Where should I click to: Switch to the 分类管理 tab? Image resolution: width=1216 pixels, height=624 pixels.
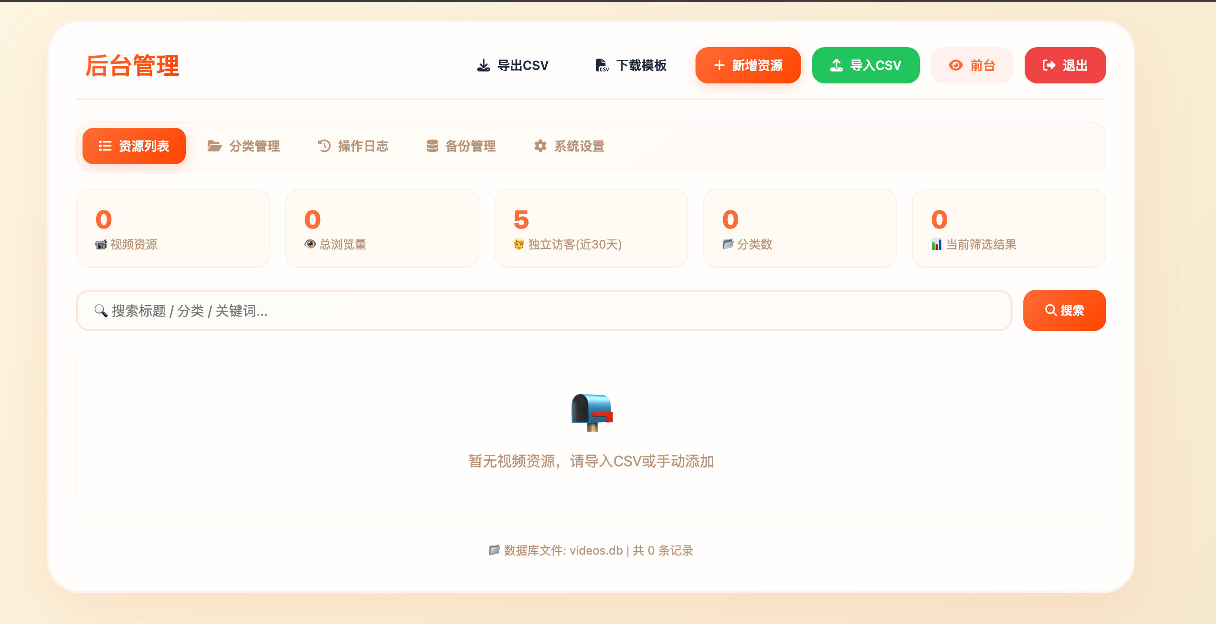pos(243,146)
